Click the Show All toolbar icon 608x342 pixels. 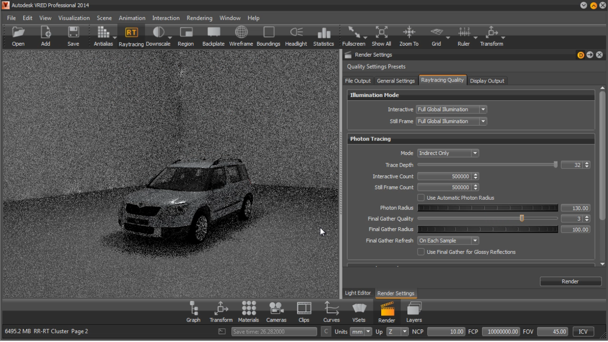(381, 36)
